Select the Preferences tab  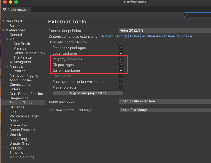click(16, 10)
